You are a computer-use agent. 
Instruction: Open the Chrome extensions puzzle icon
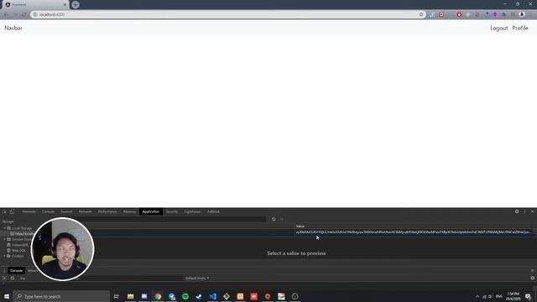tap(503, 14)
